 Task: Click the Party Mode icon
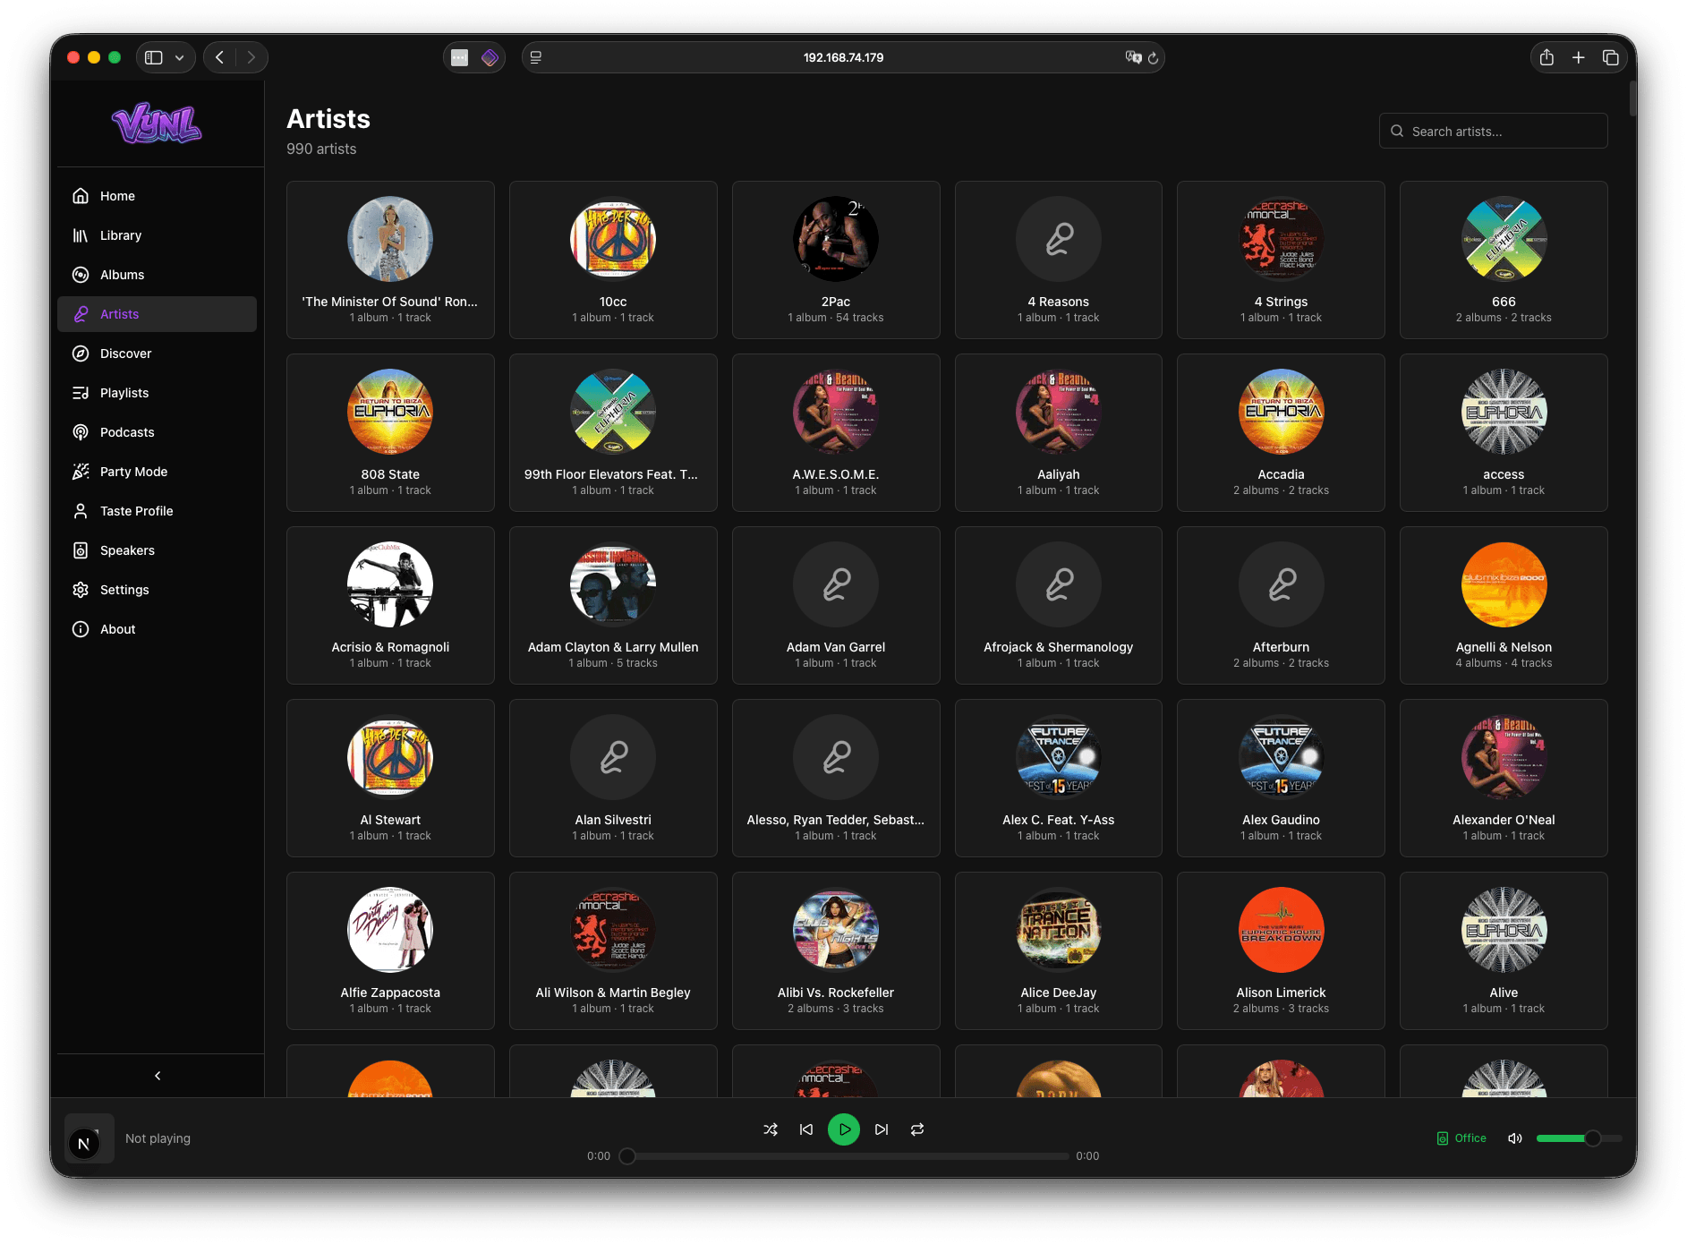tap(81, 472)
